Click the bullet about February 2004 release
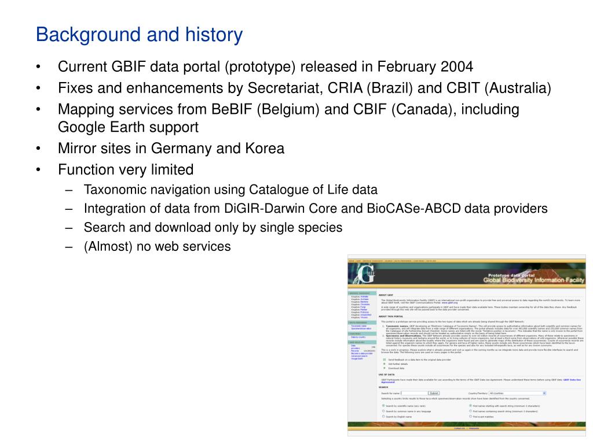The height and width of the screenshot is (444, 593). (265, 67)
